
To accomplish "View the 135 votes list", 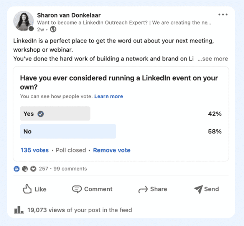I will tap(35, 150).
